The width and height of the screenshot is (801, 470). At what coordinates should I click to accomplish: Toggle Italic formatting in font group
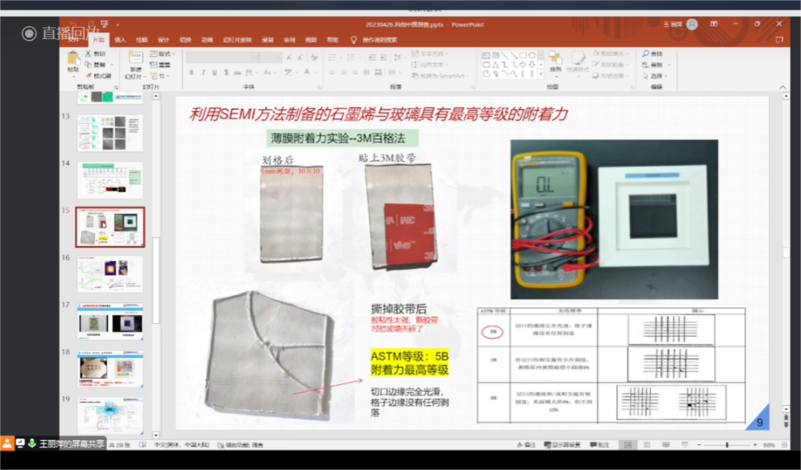(203, 73)
